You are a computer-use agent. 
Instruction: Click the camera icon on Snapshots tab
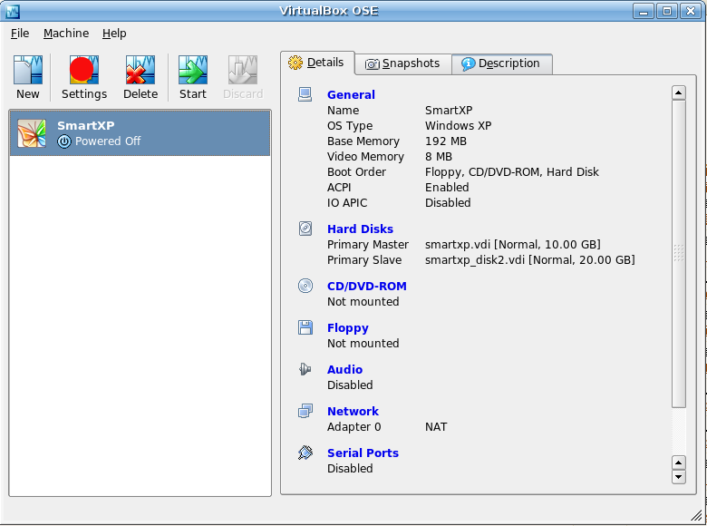click(372, 64)
